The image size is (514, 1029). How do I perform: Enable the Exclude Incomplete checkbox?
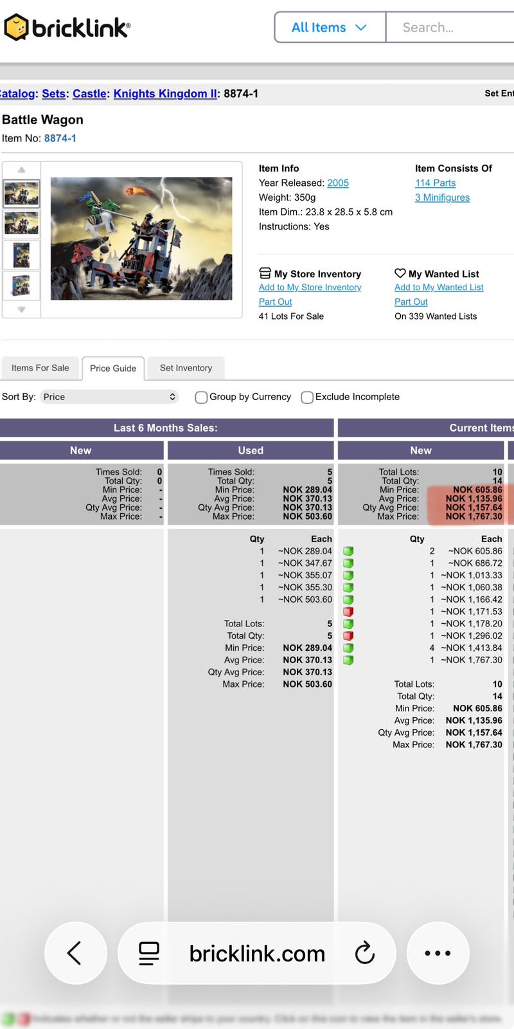307,397
